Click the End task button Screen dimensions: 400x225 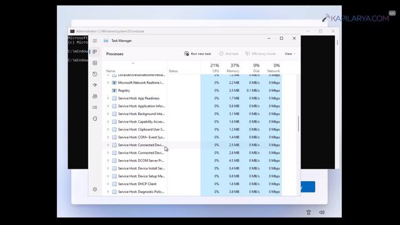(x=229, y=54)
